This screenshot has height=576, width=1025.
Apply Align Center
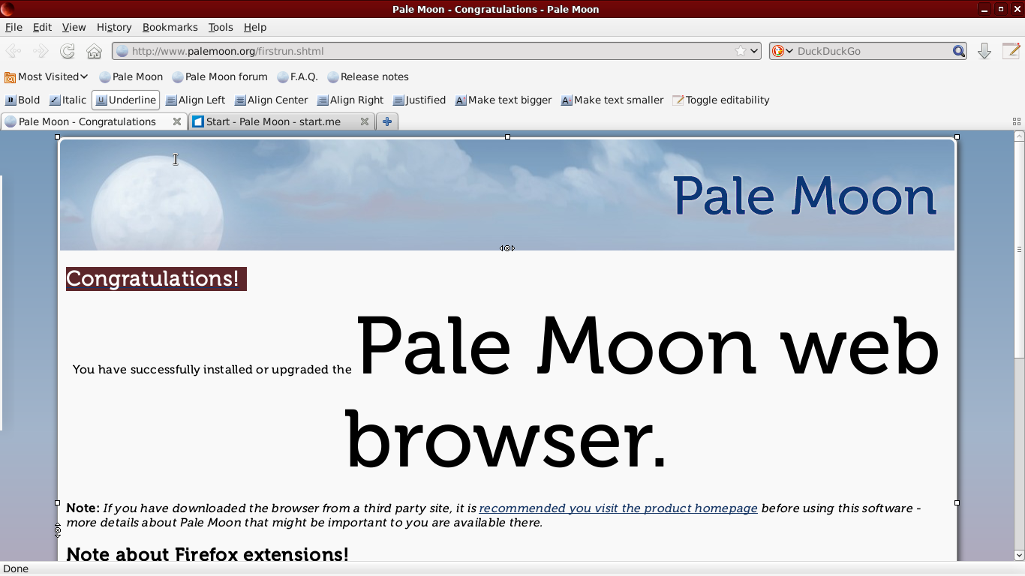tap(272, 100)
